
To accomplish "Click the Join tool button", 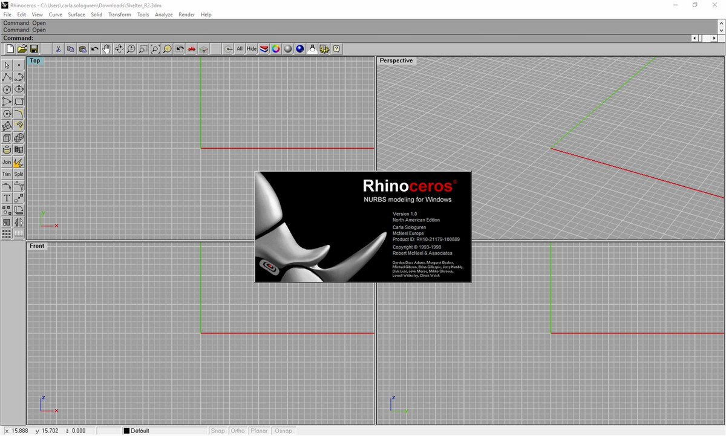I will [7, 162].
